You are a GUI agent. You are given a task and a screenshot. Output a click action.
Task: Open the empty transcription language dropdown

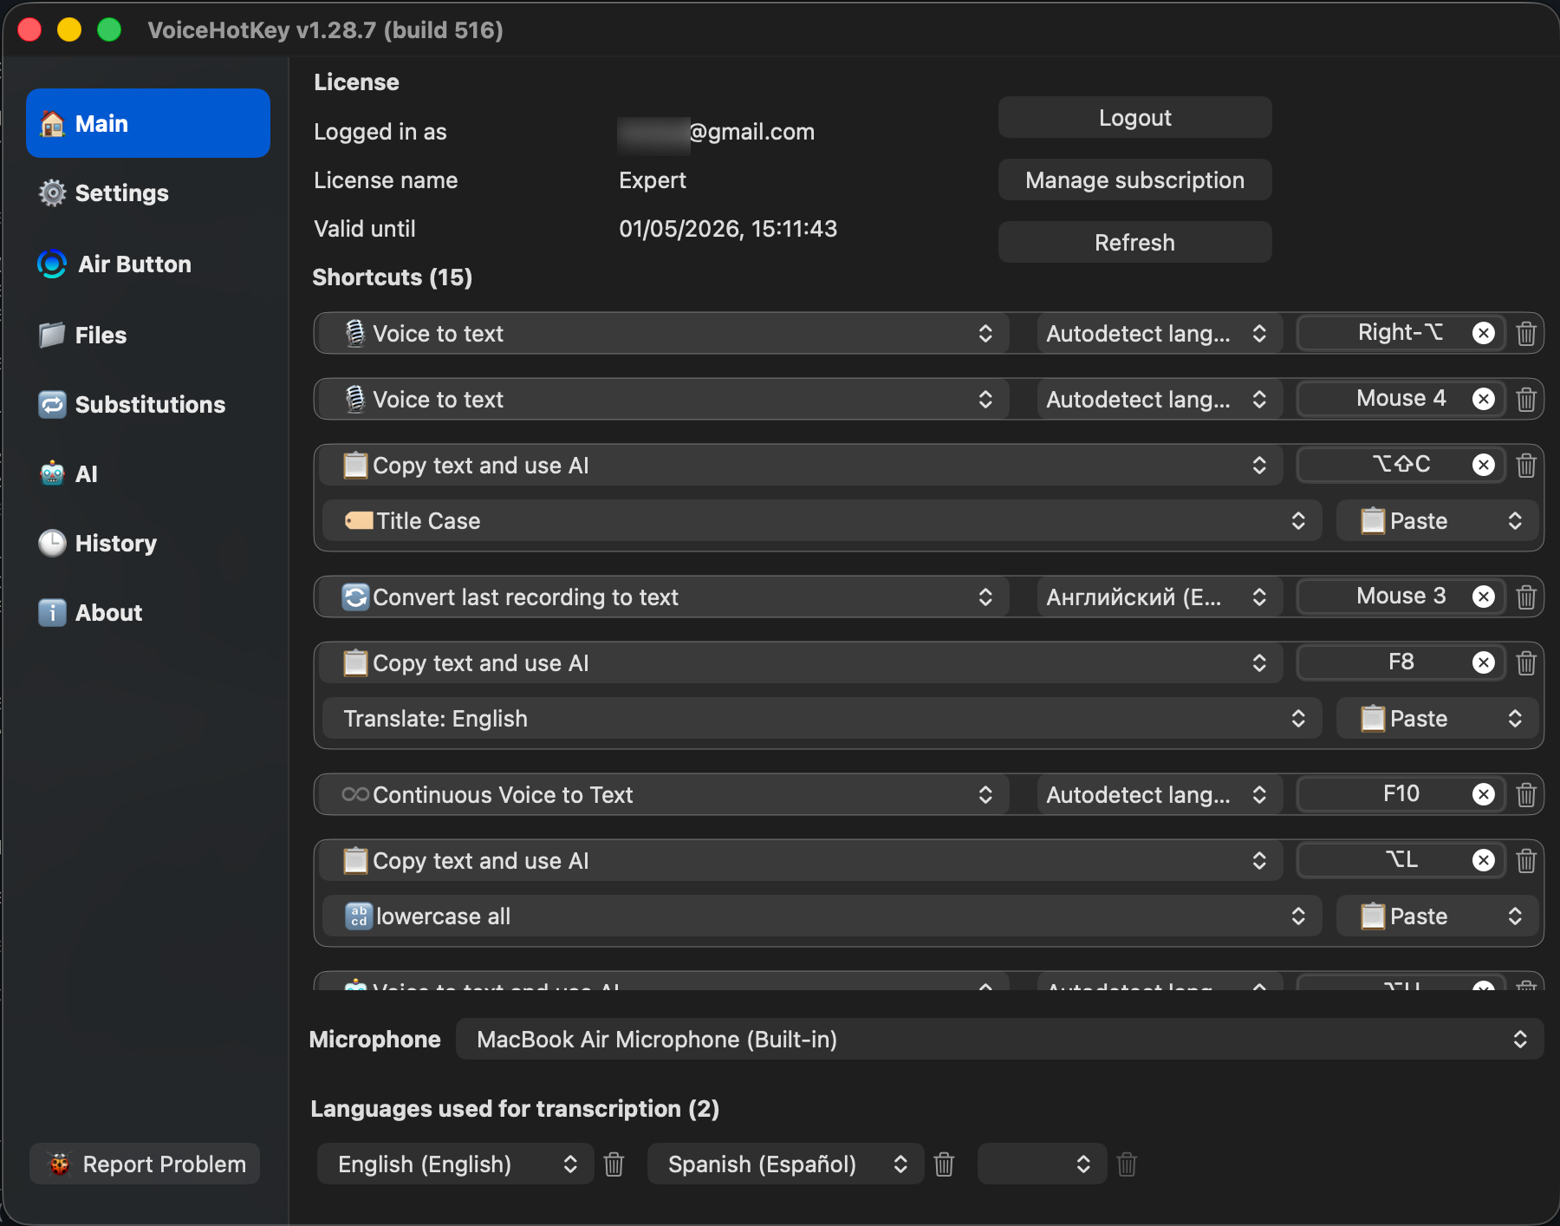pyautogui.click(x=1042, y=1164)
